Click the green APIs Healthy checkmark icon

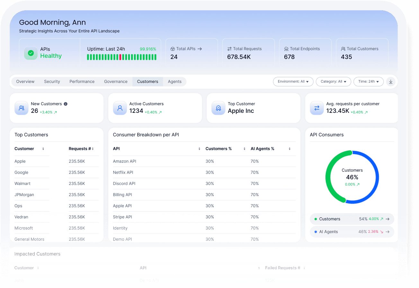point(31,53)
